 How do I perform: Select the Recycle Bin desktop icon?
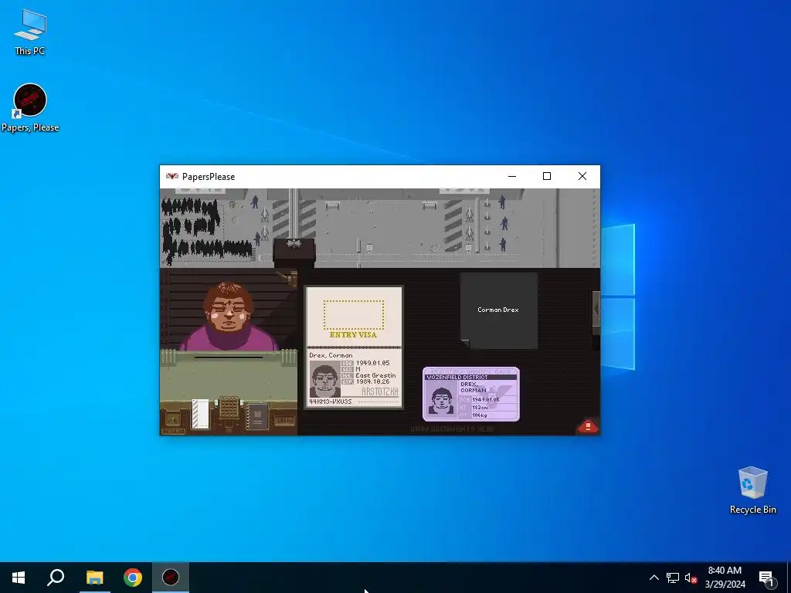752,490
